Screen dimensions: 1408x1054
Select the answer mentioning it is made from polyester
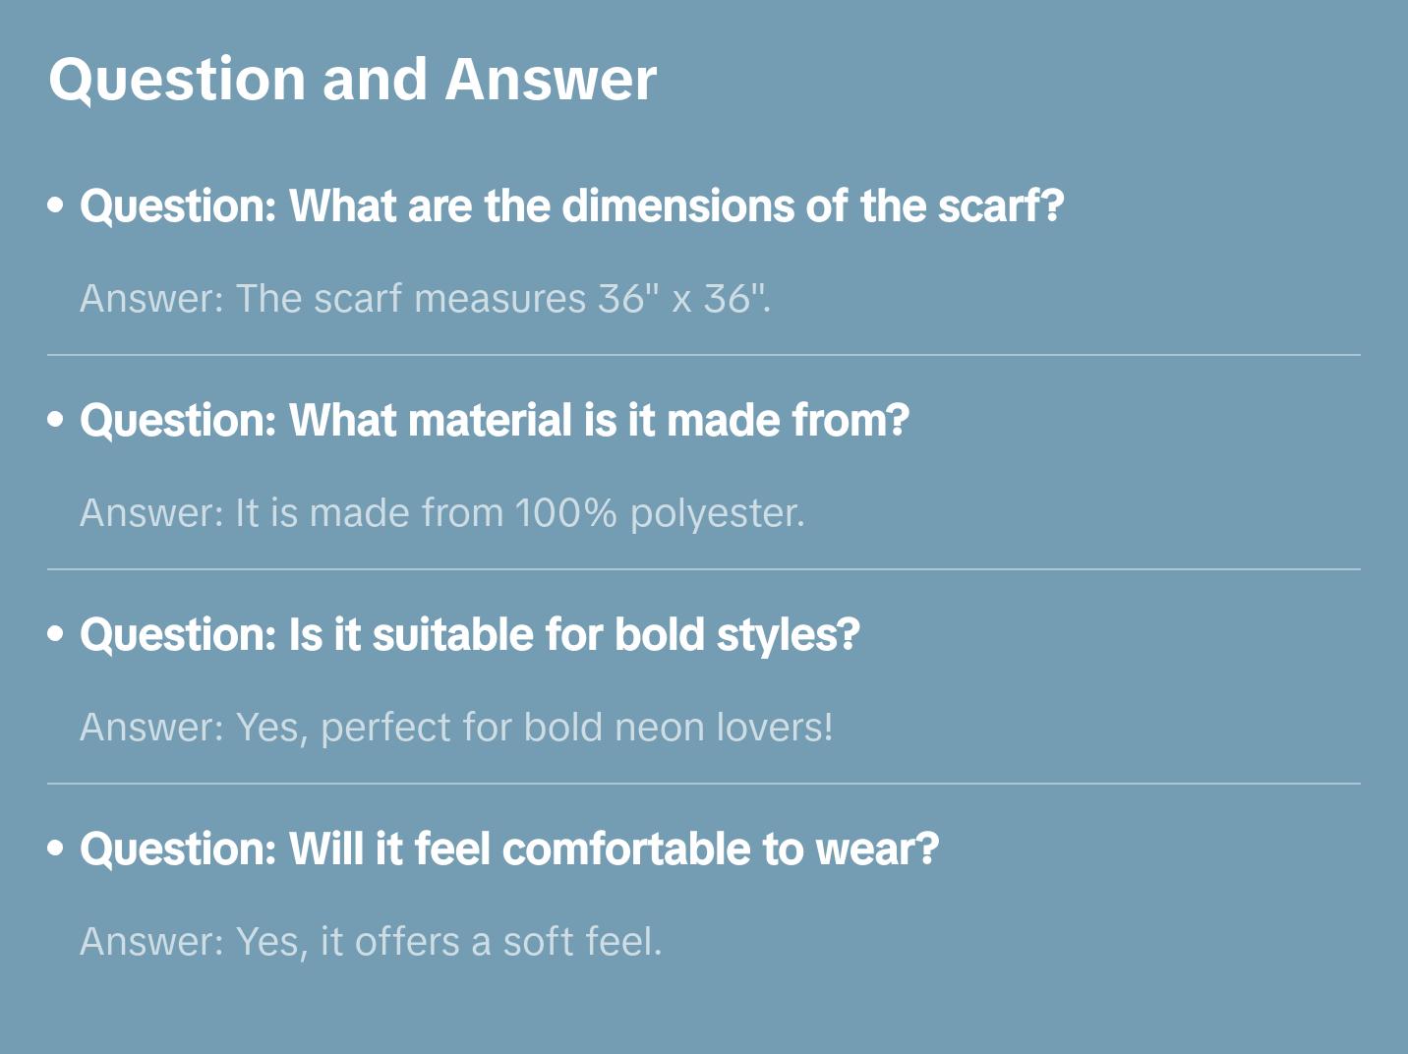click(441, 513)
